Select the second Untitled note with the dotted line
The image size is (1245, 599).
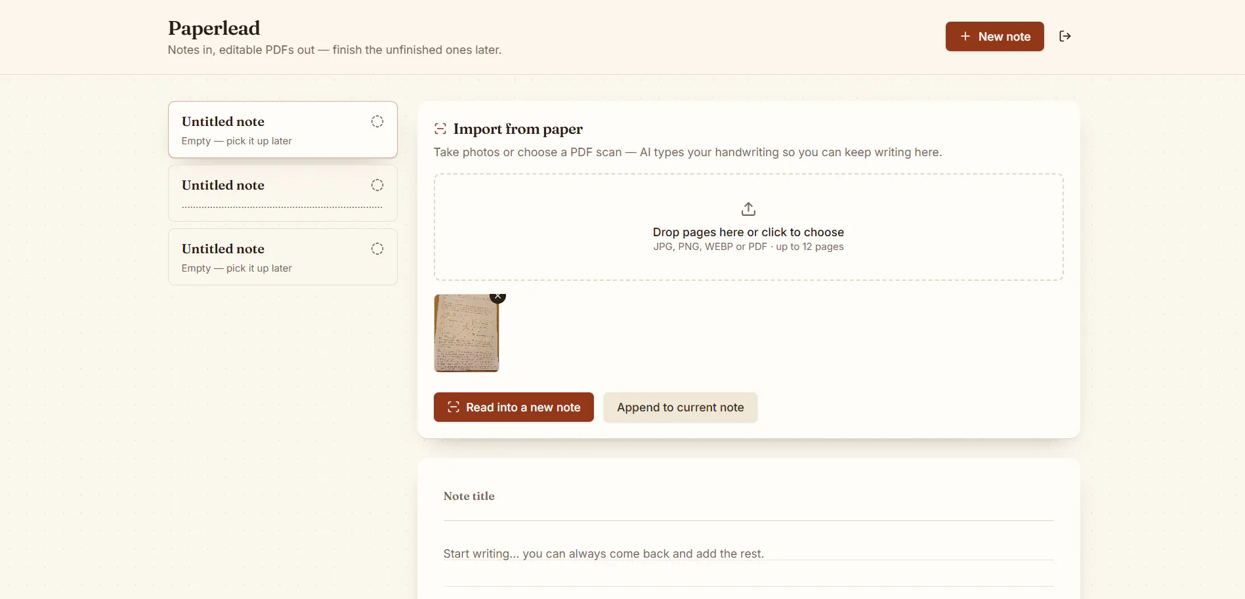283,193
